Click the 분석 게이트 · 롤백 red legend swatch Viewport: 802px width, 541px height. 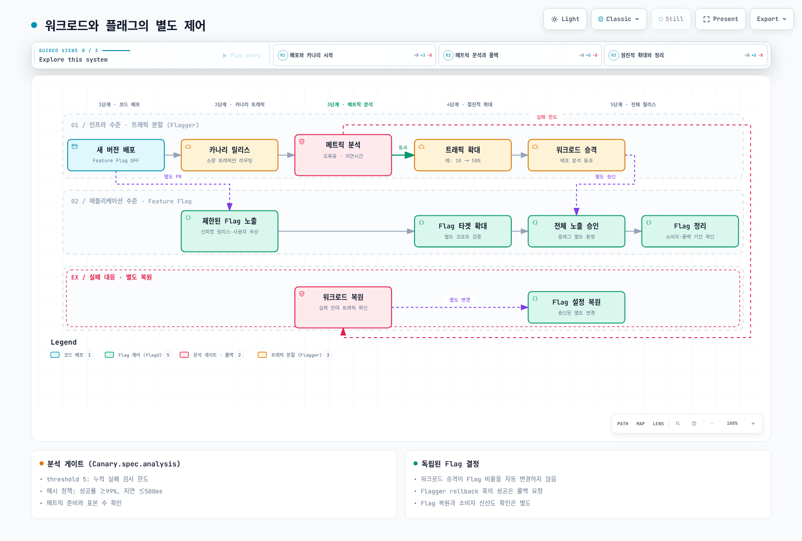click(x=184, y=355)
